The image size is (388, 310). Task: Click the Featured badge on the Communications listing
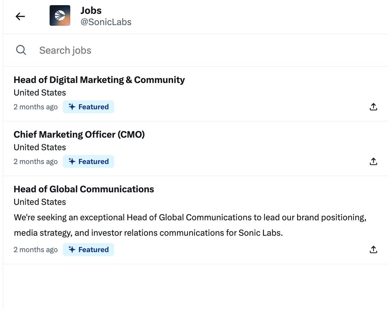(89, 249)
